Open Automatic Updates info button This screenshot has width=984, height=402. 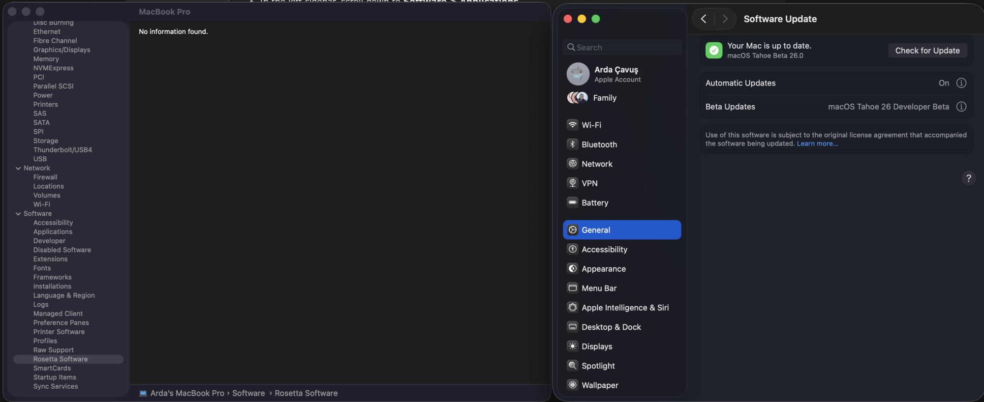[961, 83]
